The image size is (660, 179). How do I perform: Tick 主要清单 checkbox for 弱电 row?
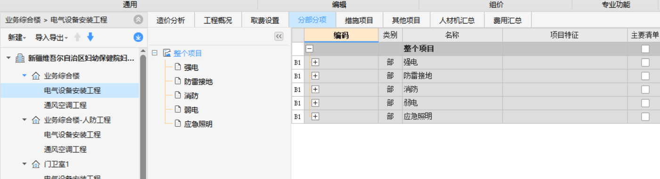tap(645, 103)
